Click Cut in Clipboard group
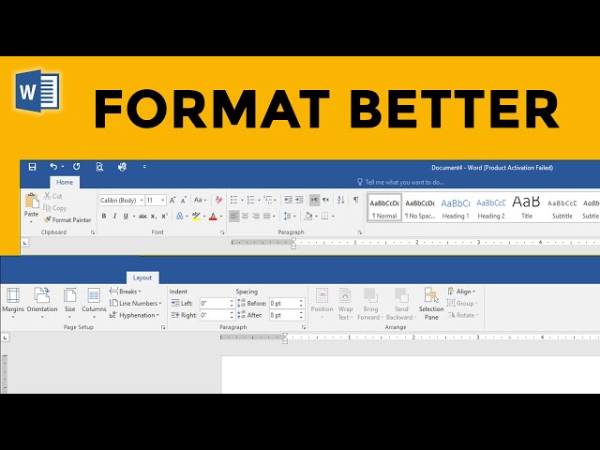The height and width of the screenshot is (450, 600). point(52,196)
